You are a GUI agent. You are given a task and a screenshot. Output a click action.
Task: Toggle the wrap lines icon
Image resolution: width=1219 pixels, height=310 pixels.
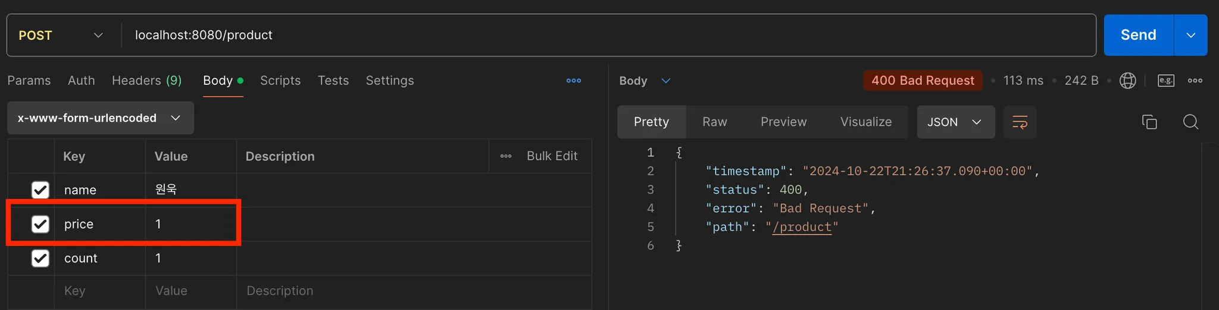pyautogui.click(x=1020, y=122)
